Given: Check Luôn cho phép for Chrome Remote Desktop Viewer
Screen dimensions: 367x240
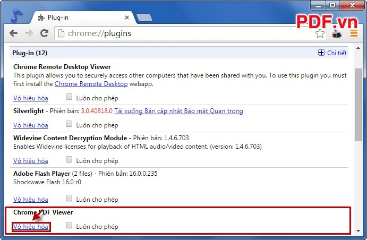Looking at the screenshot, I should pos(69,97).
